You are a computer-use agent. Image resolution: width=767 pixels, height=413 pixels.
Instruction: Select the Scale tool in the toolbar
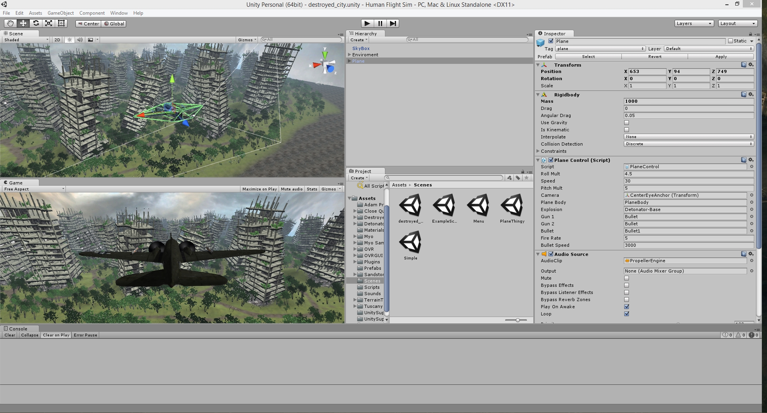48,23
